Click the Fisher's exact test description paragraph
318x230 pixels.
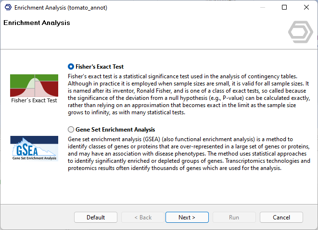tap(188, 95)
